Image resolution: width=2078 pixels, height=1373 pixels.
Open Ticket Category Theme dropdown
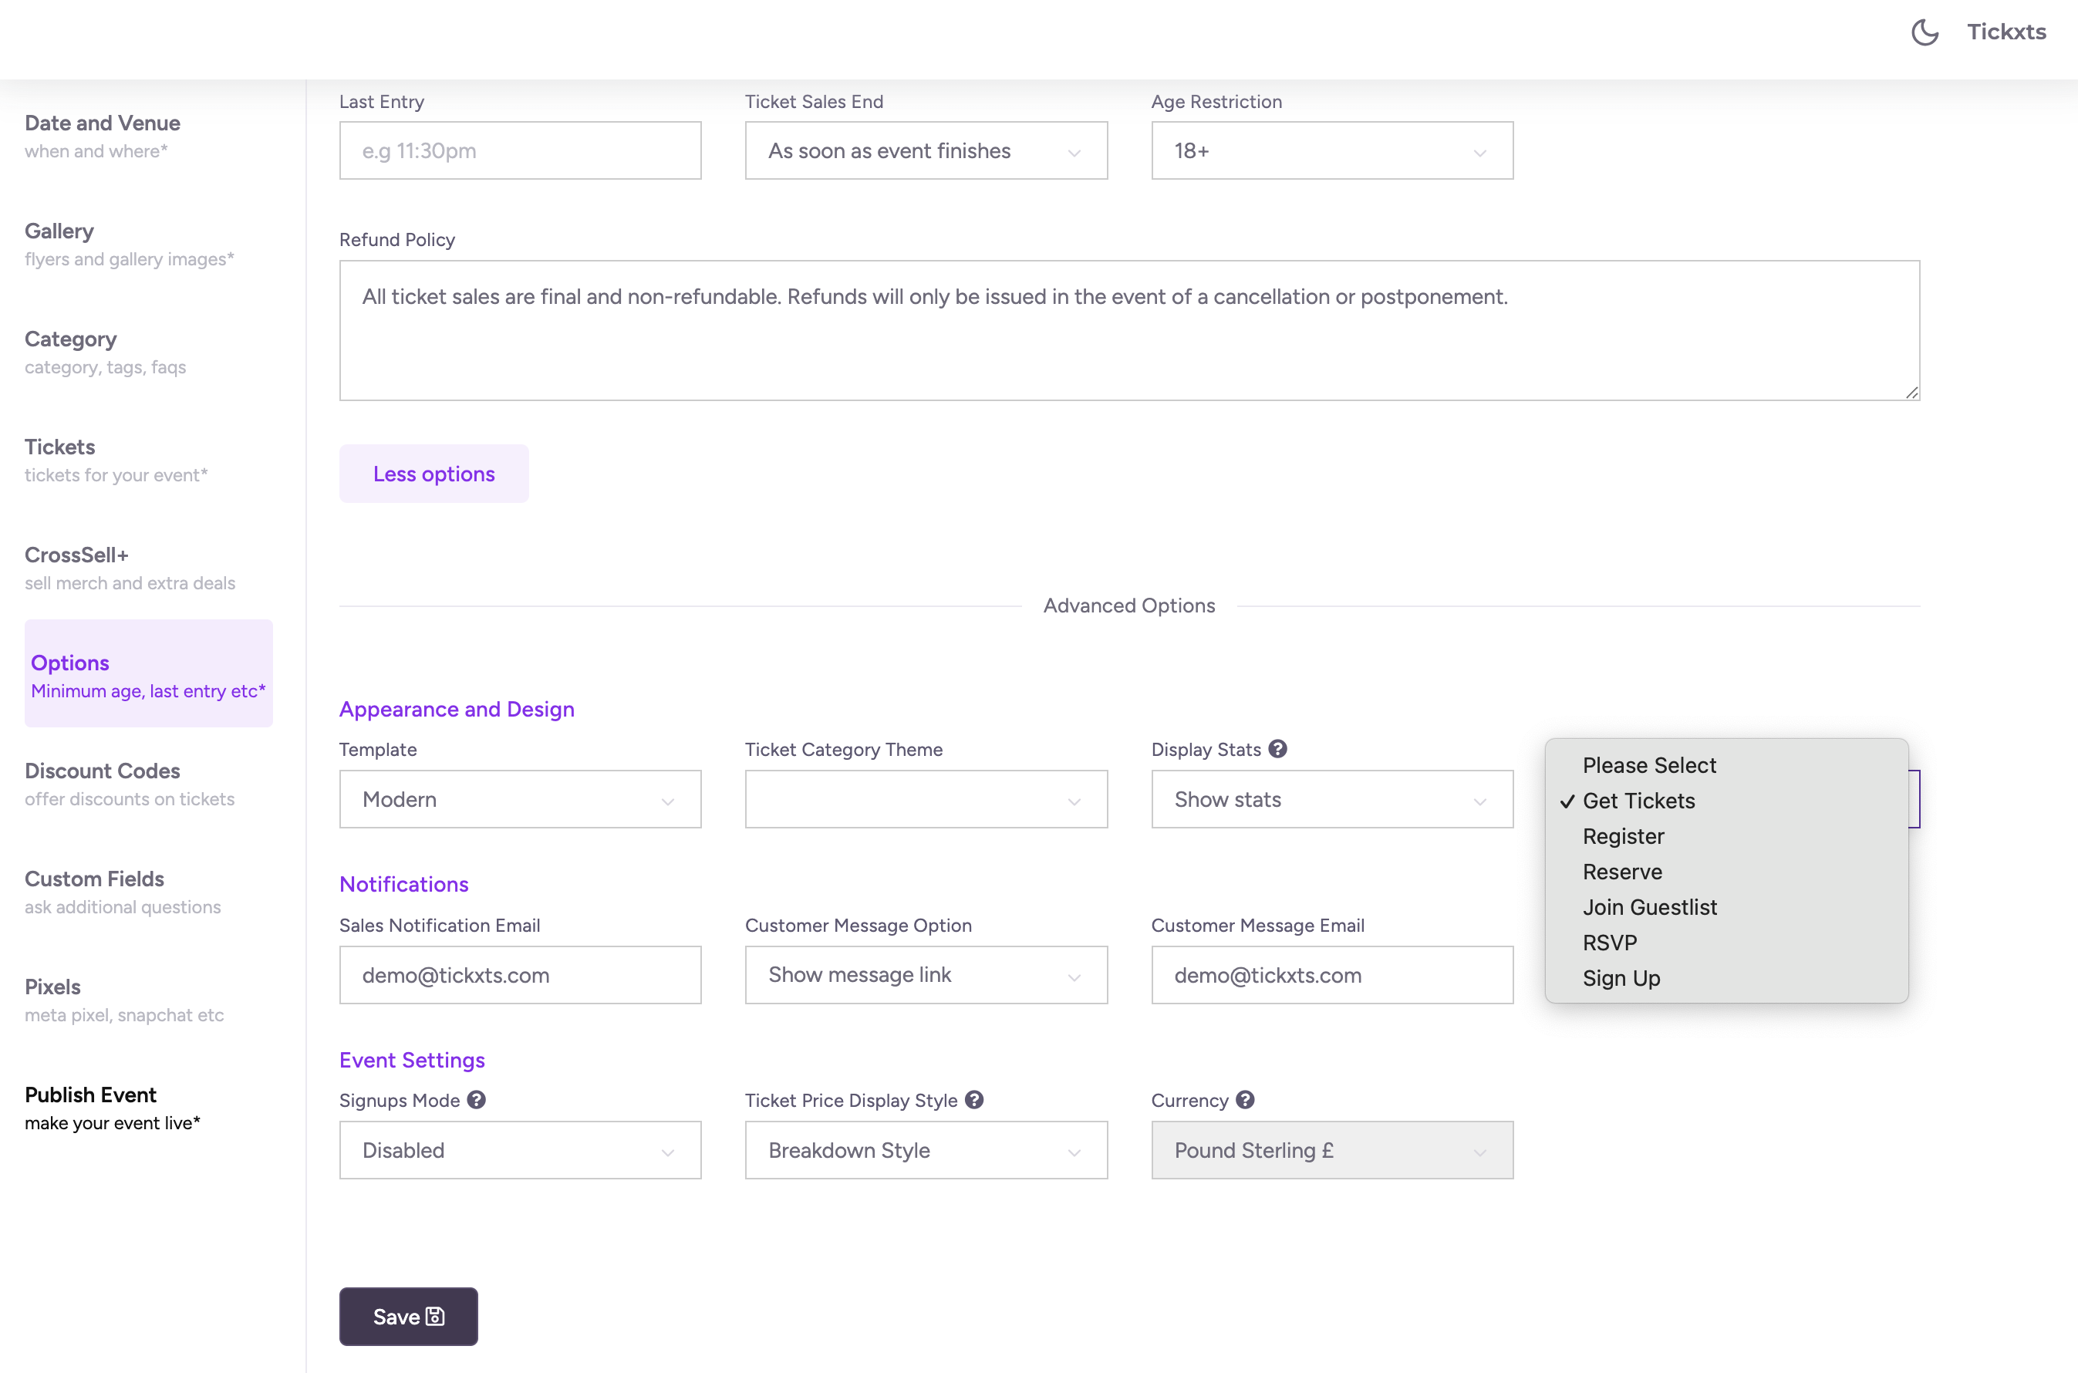926,798
